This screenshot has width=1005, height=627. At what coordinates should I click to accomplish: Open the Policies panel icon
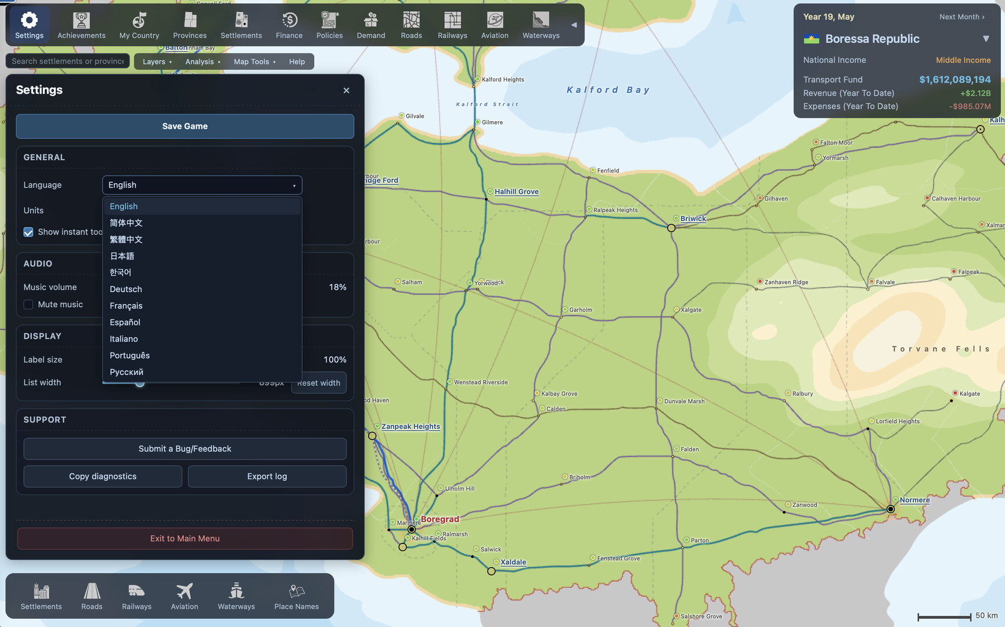[329, 26]
